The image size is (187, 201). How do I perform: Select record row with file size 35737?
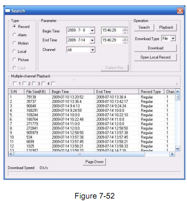(x=92, y=101)
